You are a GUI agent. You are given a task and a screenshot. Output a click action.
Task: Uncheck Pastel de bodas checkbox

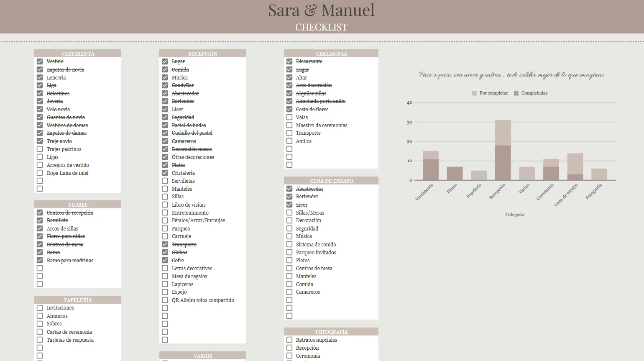point(165,125)
